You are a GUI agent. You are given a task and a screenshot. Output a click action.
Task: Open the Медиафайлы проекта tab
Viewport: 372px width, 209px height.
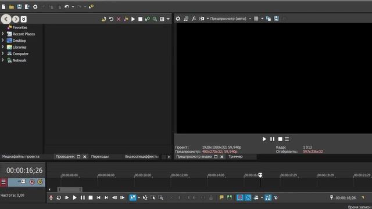(x=21, y=157)
